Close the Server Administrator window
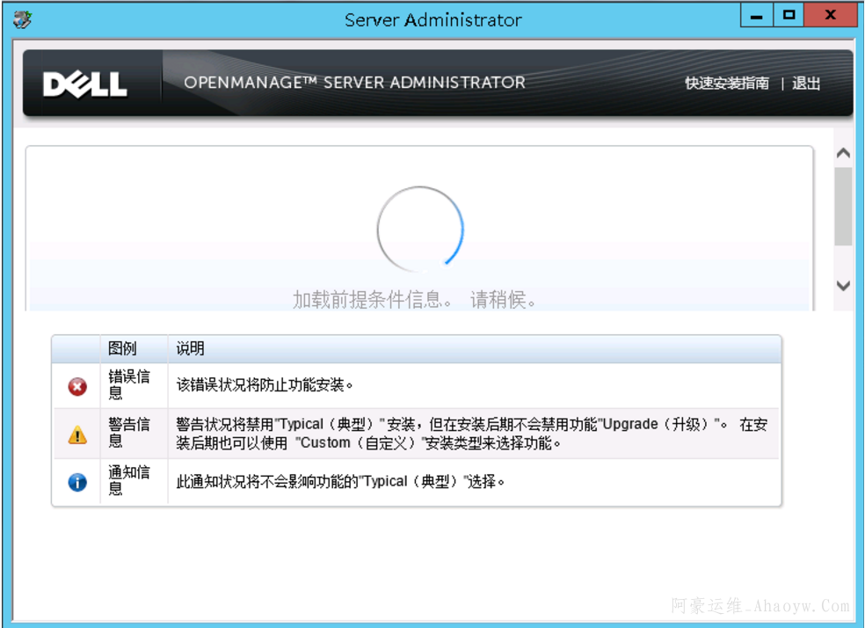Image resolution: width=865 pixels, height=628 pixels. (830, 16)
